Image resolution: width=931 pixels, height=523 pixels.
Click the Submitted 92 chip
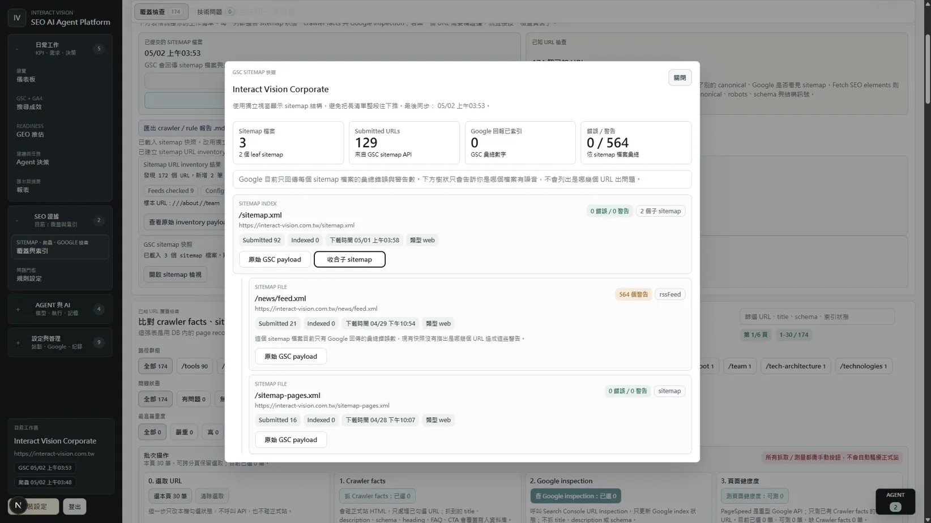[x=261, y=240]
